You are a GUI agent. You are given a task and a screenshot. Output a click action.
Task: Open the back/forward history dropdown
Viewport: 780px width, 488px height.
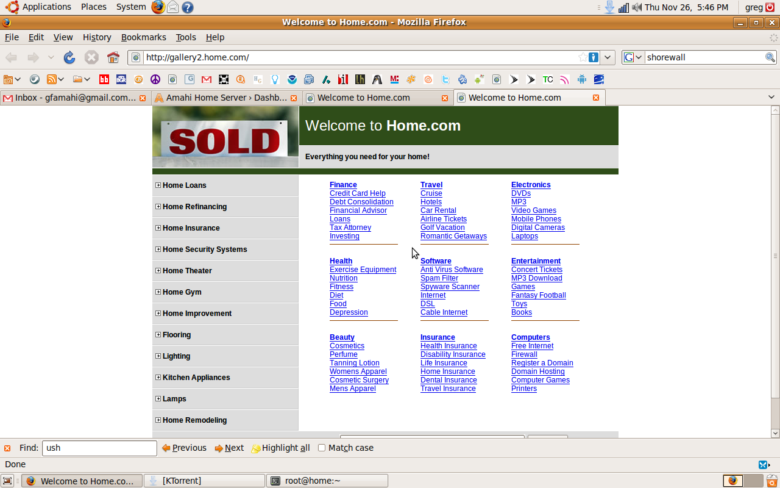point(51,57)
